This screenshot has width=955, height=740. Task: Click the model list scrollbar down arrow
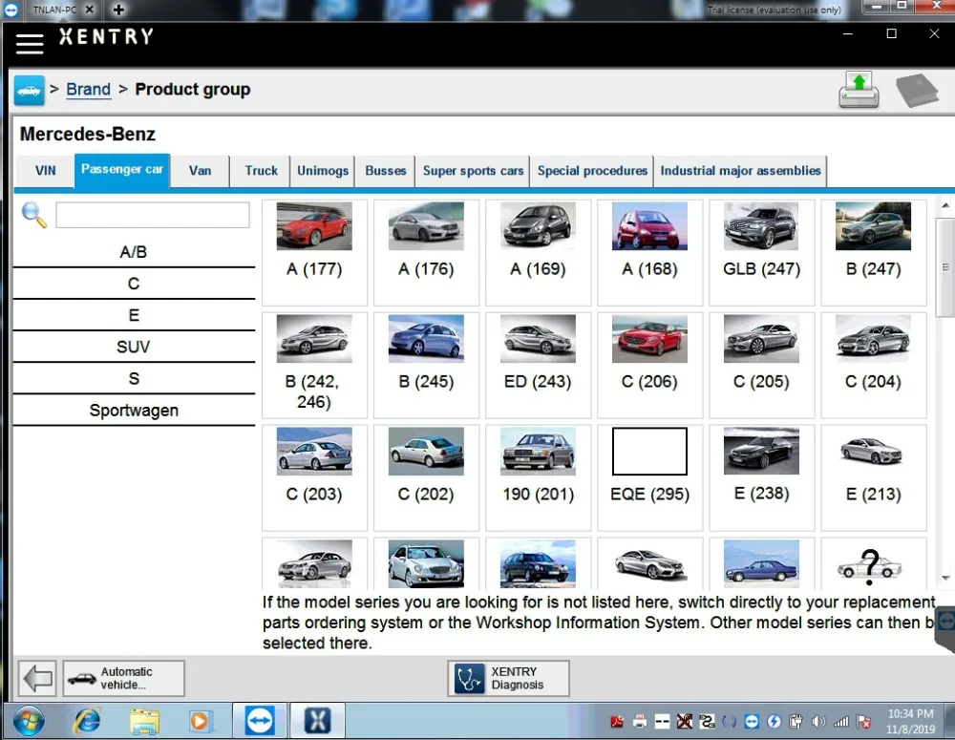pyautogui.click(x=945, y=578)
